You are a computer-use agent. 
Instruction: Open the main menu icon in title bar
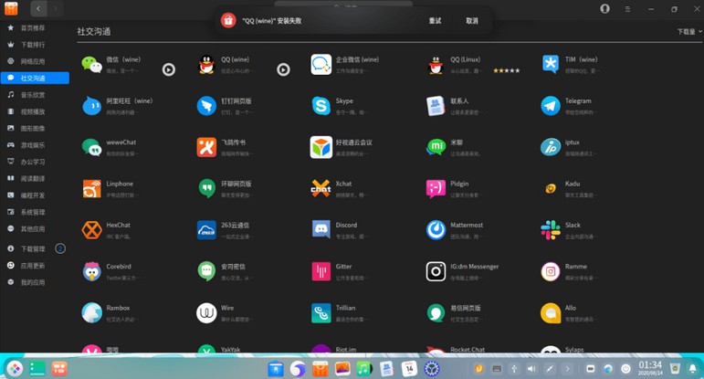[x=627, y=9]
